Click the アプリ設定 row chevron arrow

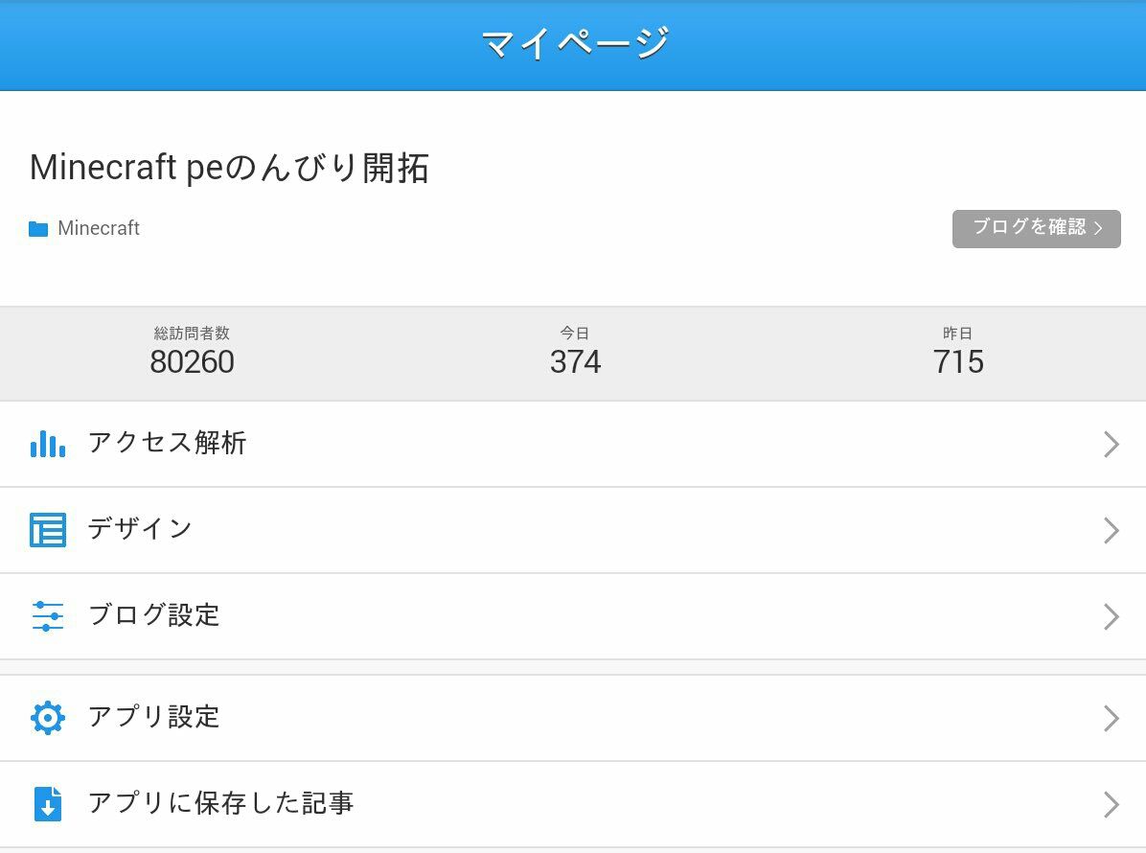(1111, 718)
